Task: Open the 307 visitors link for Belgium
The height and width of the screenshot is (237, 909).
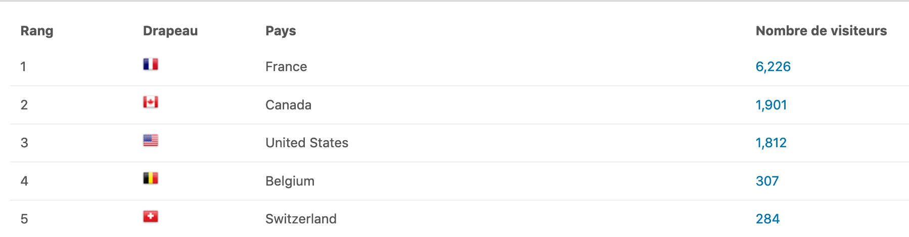Action: coord(767,181)
